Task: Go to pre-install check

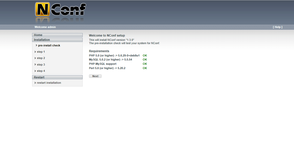Action: [49, 45]
